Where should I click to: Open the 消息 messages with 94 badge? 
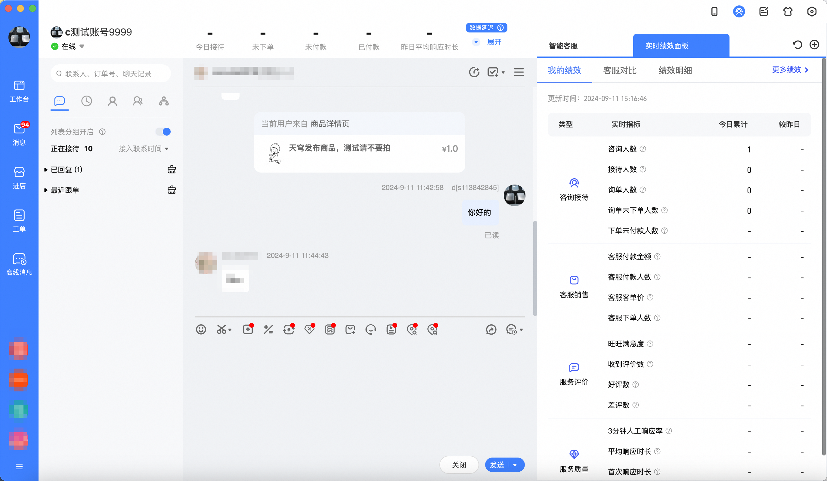click(x=19, y=134)
